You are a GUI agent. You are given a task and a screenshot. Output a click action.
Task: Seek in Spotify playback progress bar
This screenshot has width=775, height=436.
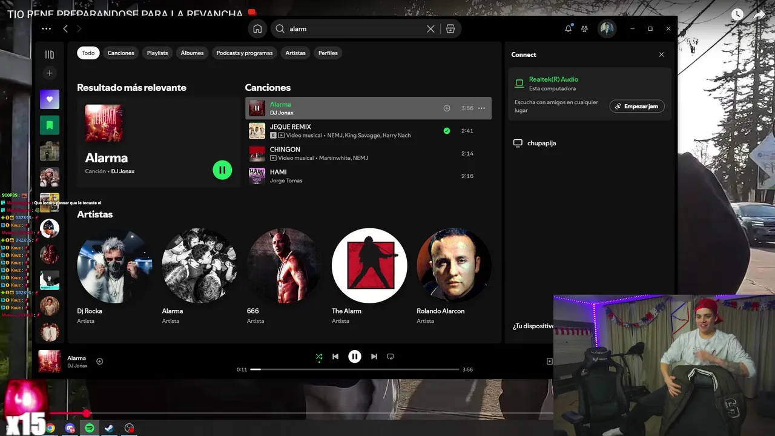click(x=355, y=369)
